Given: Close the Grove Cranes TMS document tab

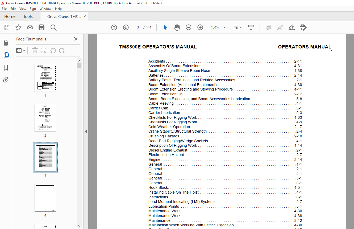Looking at the screenshot, I should 85,17.
